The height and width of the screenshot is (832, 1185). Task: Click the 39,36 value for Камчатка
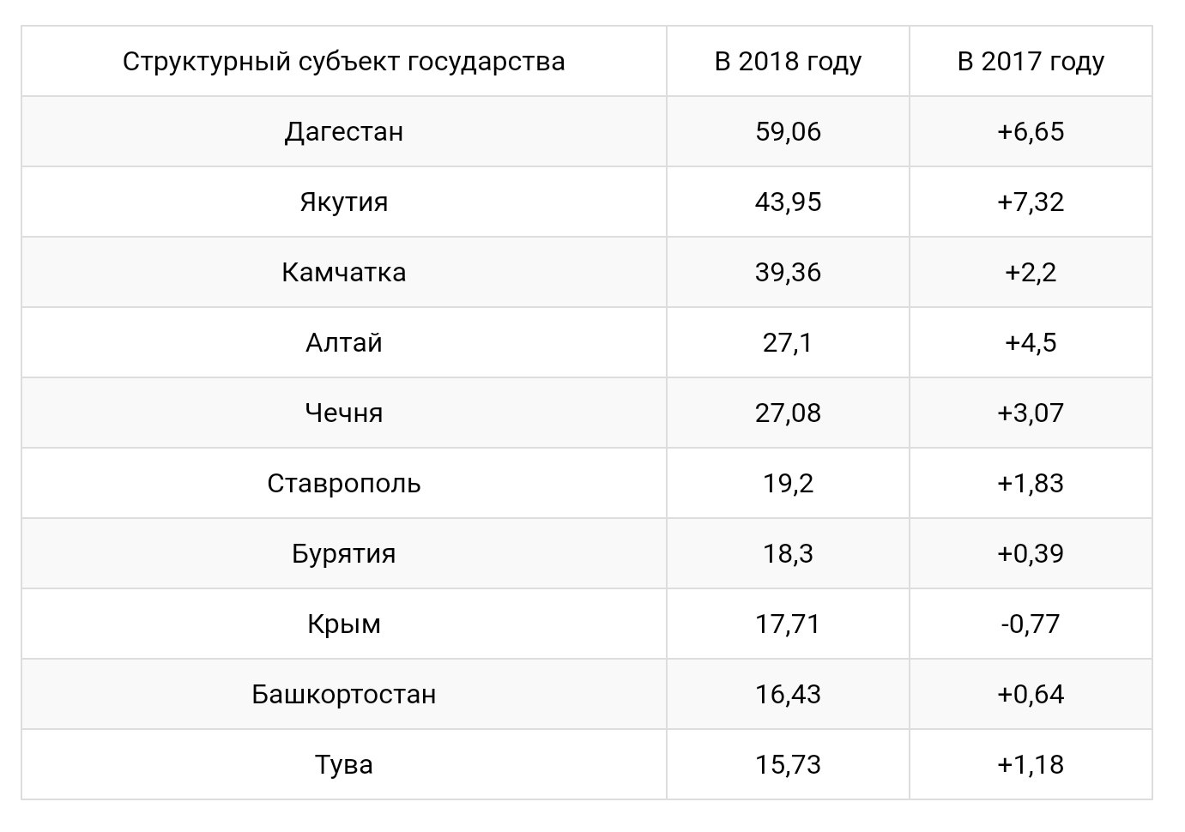tap(788, 272)
